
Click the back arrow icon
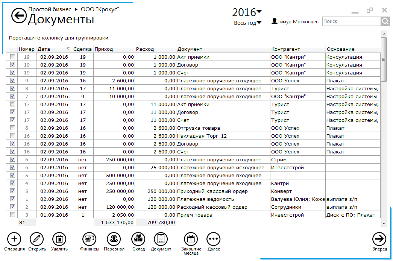tap(18, 15)
